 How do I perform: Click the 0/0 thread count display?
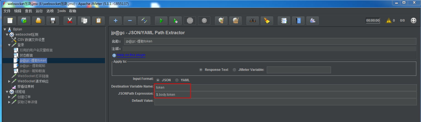402,21
